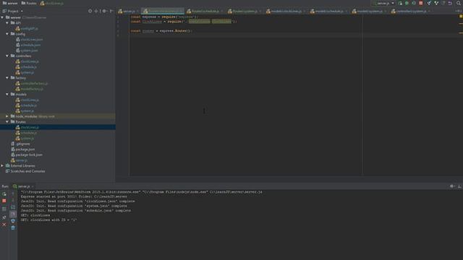
Task: Minimize the Run tool window
Action: click(459, 186)
